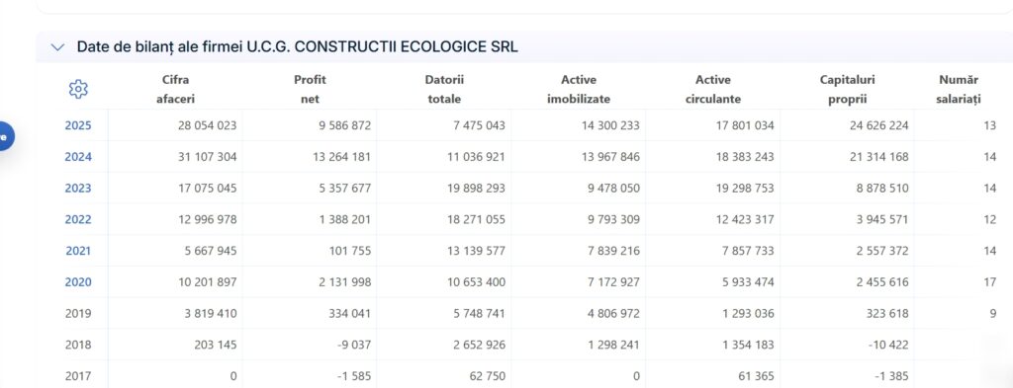Image resolution: width=1013 pixels, height=388 pixels.
Task: Select turnover value 3 819 410
Action: (211, 313)
